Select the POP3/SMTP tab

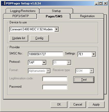pos(20,16)
